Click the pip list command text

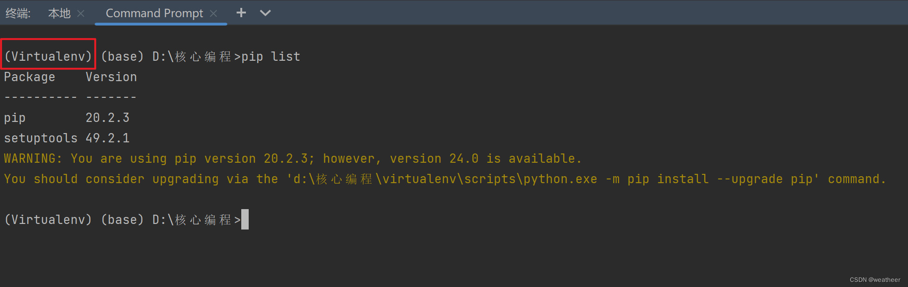(x=270, y=56)
